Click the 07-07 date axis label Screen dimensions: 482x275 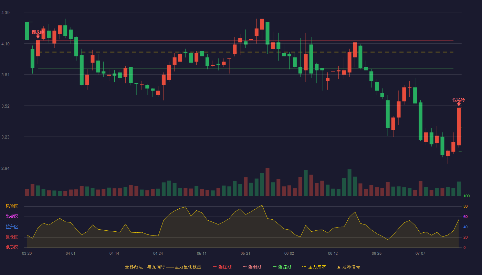[420, 253]
